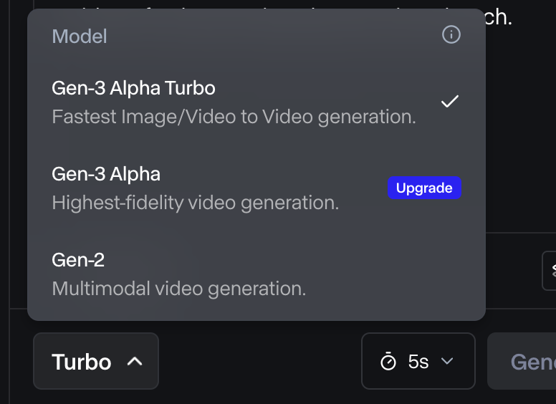556x404 pixels.
Task: Click the Model header label
Action: coord(80,36)
